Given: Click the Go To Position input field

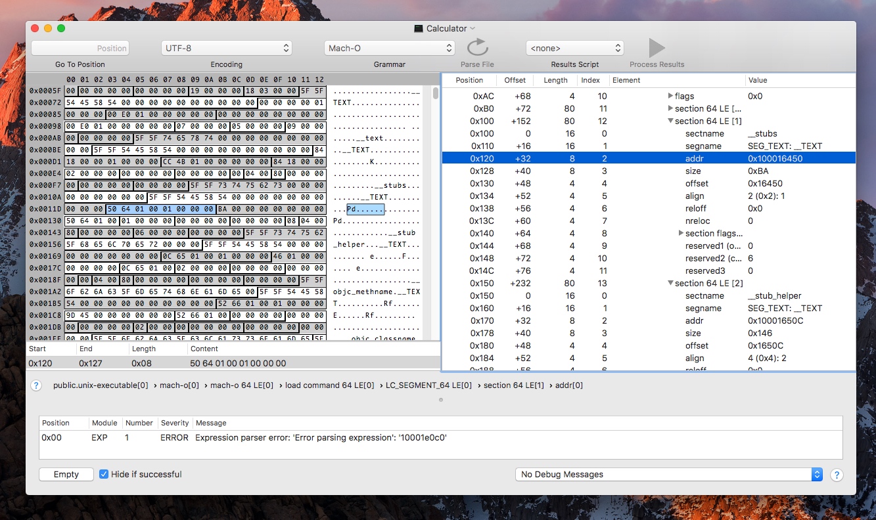Looking at the screenshot, I should (80, 48).
